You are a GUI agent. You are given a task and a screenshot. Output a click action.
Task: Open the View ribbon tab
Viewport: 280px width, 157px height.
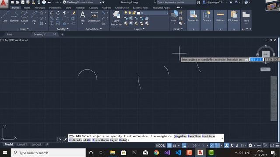coord(68,8)
